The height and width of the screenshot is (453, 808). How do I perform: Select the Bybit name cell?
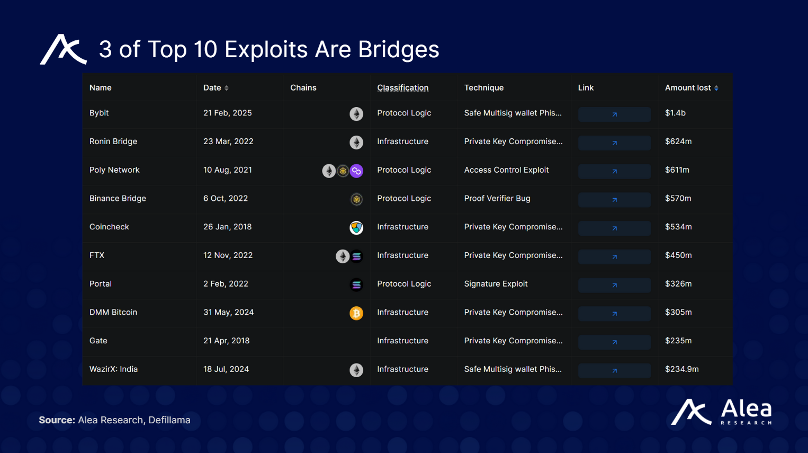pos(99,113)
